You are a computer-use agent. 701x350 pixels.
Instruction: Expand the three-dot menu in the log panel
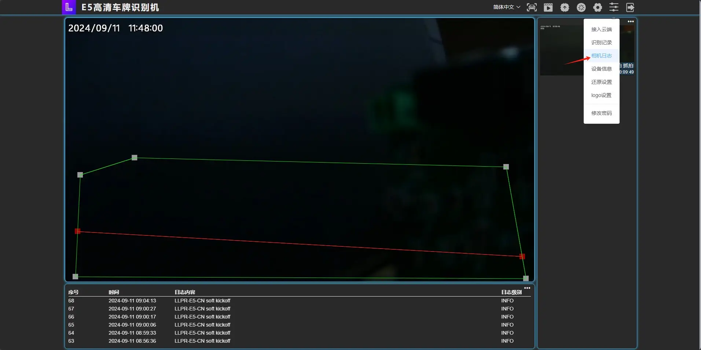tap(527, 288)
